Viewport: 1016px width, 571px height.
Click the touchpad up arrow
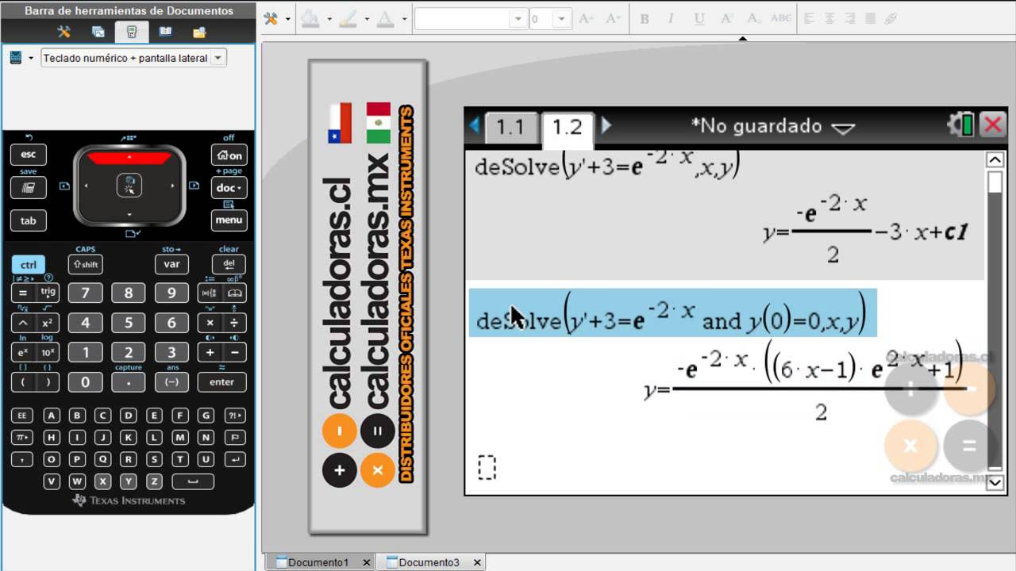tap(129, 158)
